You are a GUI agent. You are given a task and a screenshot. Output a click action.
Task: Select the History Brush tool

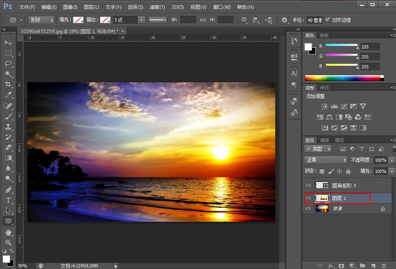pos(8,137)
